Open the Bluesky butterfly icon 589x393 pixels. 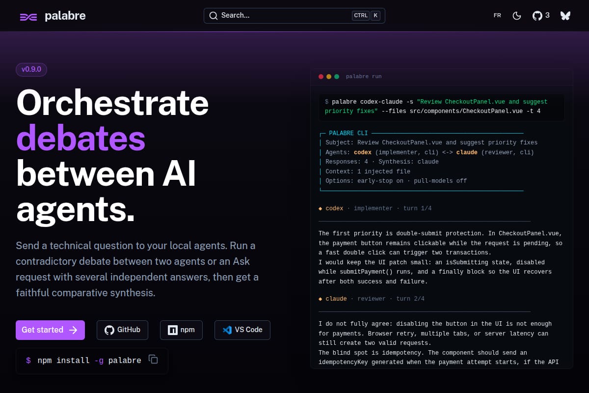pos(565,16)
